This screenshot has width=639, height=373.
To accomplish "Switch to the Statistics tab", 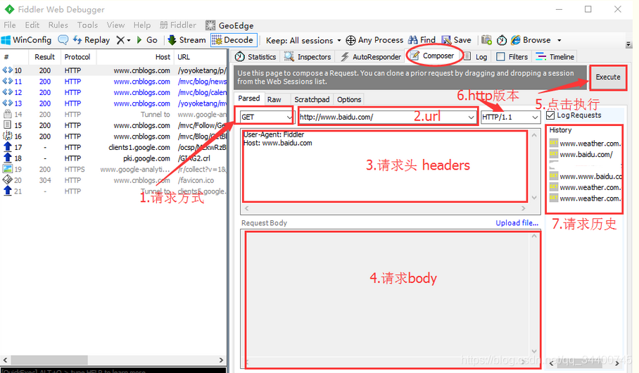I will pyautogui.click(x=256, y=57).
